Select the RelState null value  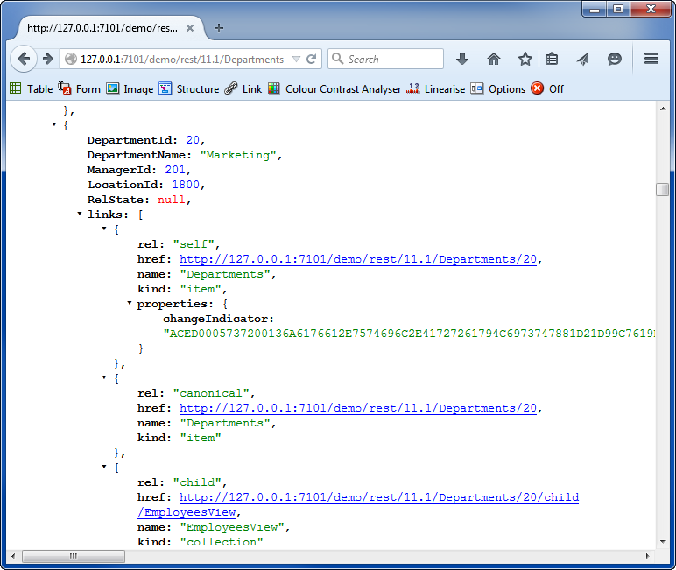click(171, 200)
